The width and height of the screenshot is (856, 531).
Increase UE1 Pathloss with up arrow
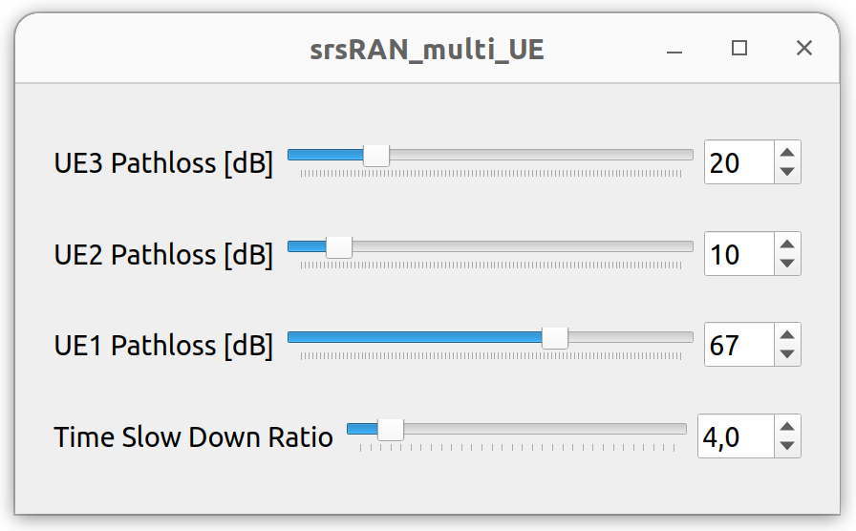pyautogui.click(x=786, y=334)
